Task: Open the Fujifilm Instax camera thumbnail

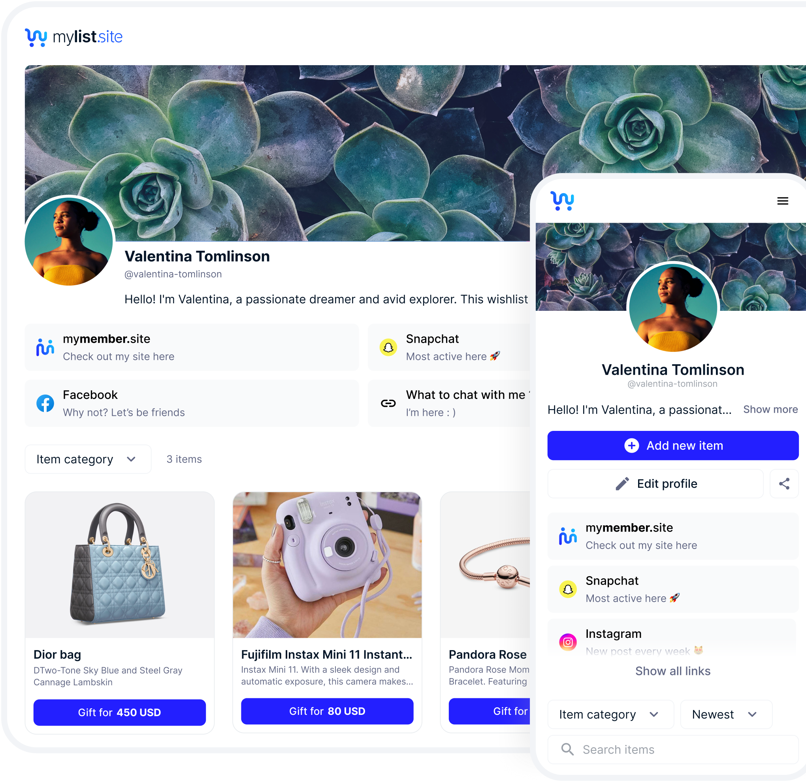Action: click(x=327, y=565)
